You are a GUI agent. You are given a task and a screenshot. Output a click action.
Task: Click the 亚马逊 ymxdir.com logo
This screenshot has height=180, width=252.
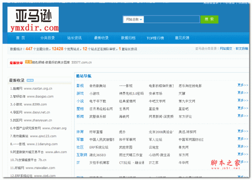(x=33, y=19)
